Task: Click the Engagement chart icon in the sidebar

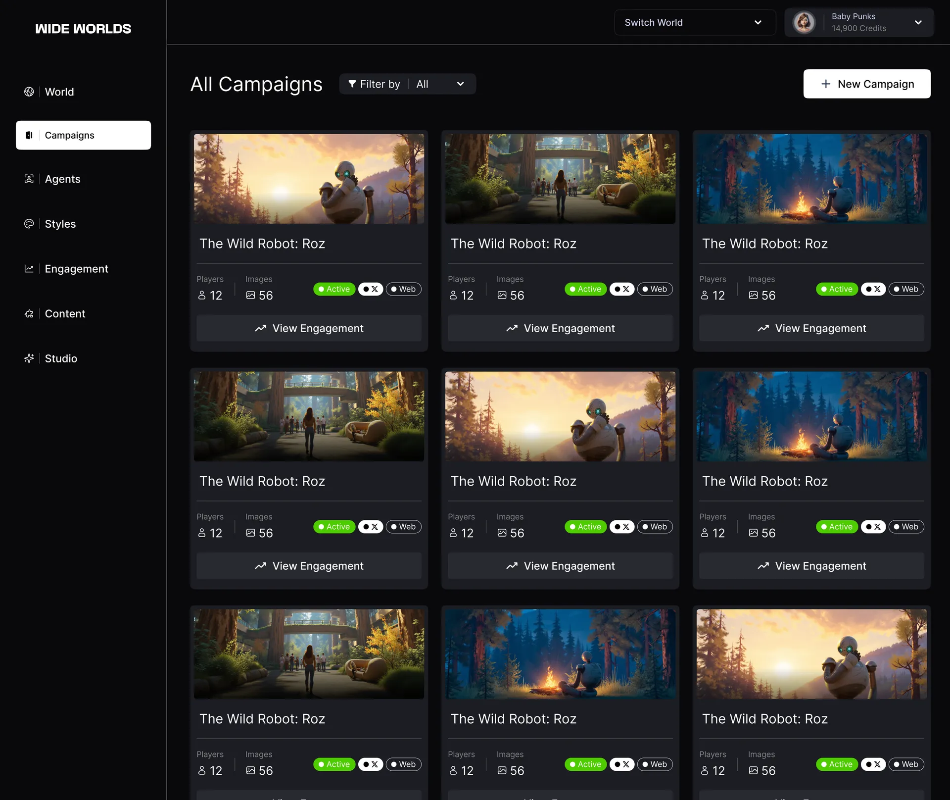Action: [29, 269]
